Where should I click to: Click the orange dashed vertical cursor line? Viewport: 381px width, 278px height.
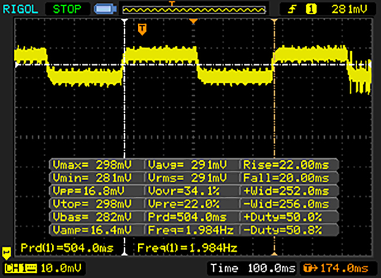[274, 137]
